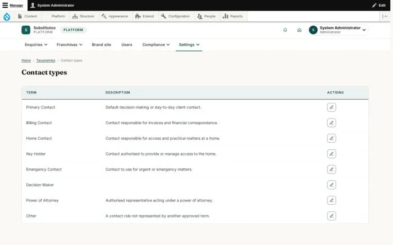The image size is (393, 245).
Task: Follow the Taxonomies breadcrumb link
Action: tap(45, 60)
